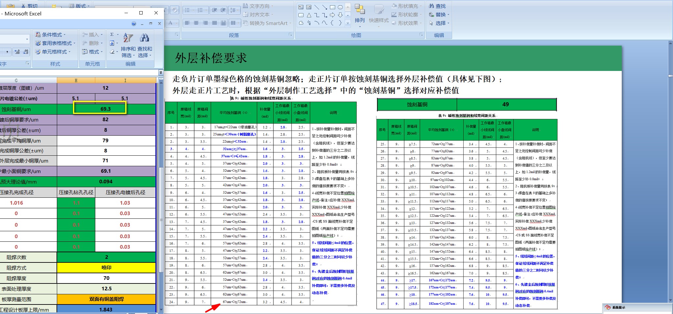Select the yellow 喷印 cell
The width and height of the screenshot is (673, 314).
tap(106, 268)
